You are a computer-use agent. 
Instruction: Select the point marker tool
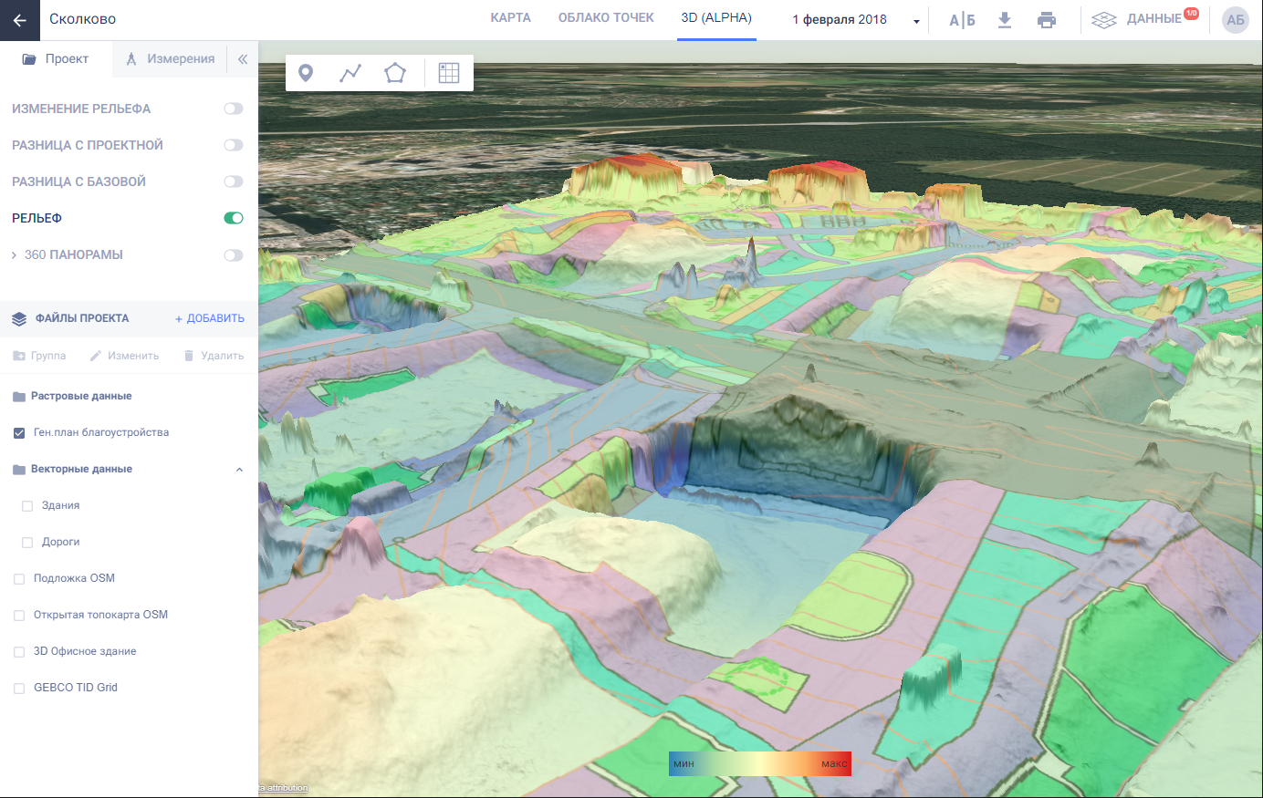pos(306,73)
